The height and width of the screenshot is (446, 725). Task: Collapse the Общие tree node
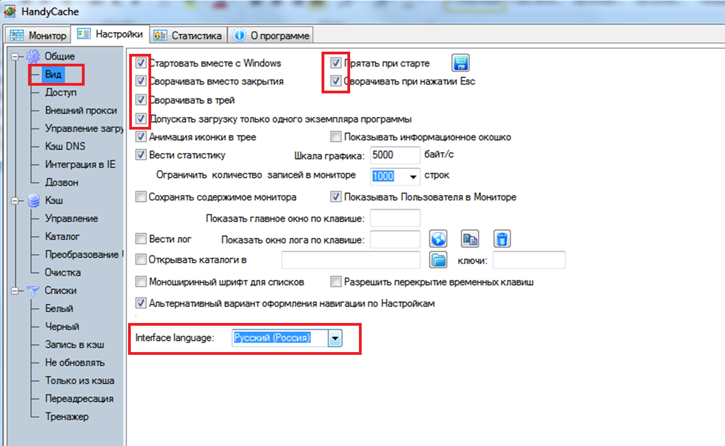(15, 56)
